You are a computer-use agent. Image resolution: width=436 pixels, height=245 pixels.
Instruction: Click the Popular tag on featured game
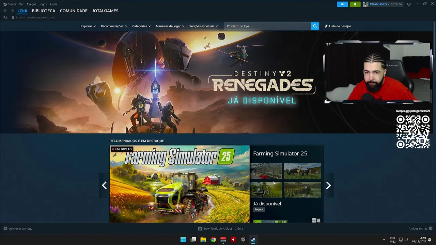pos(259,209)
